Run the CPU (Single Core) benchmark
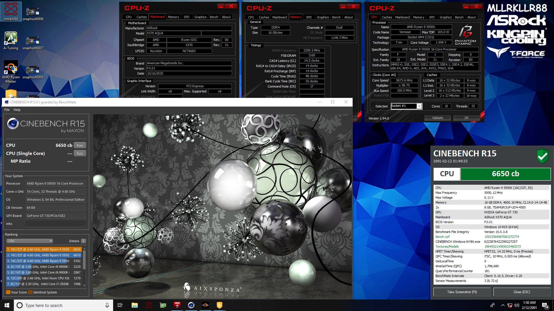554x311 pixels. (x=80, y=153)
